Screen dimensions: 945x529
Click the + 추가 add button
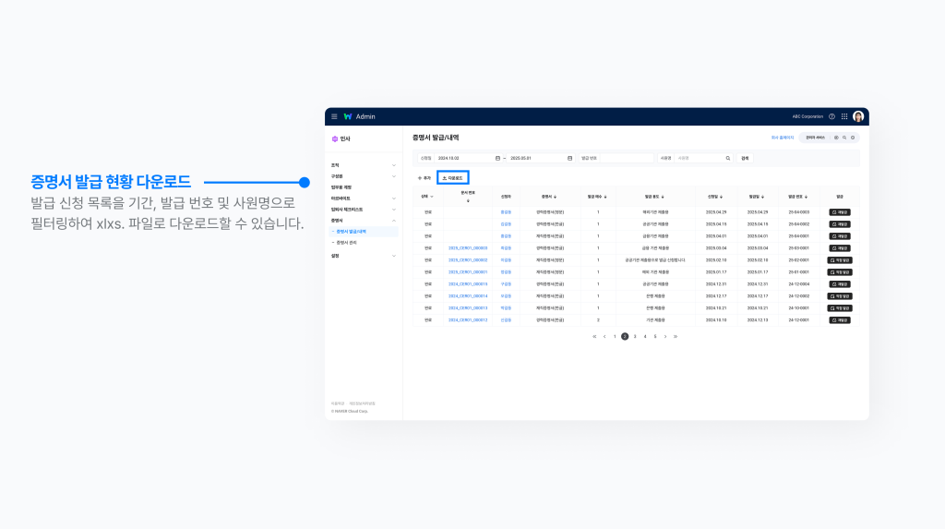[x=425, y=178]
